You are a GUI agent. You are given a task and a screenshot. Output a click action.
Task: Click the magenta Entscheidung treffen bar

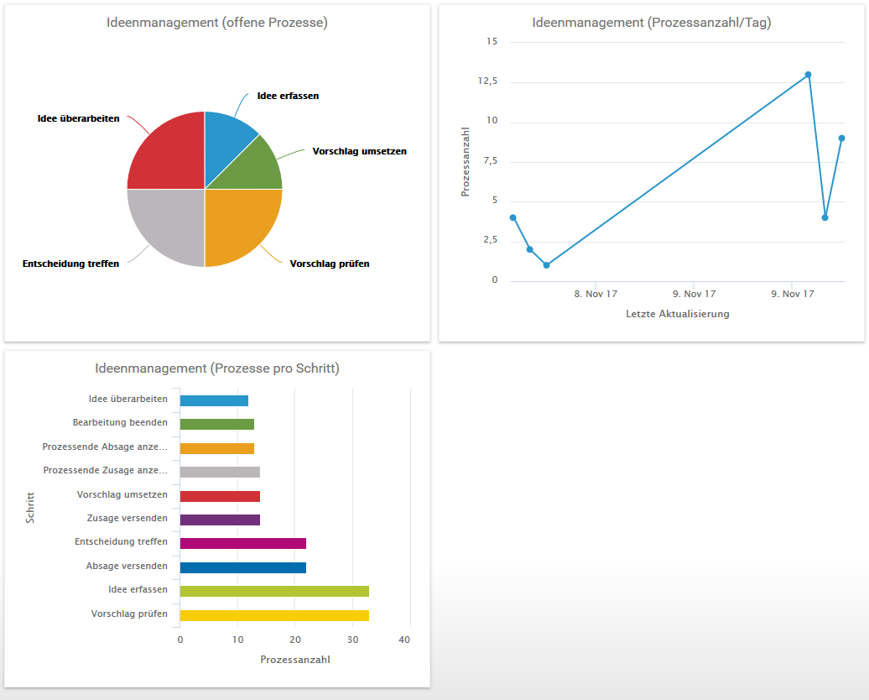click(242, 544)
